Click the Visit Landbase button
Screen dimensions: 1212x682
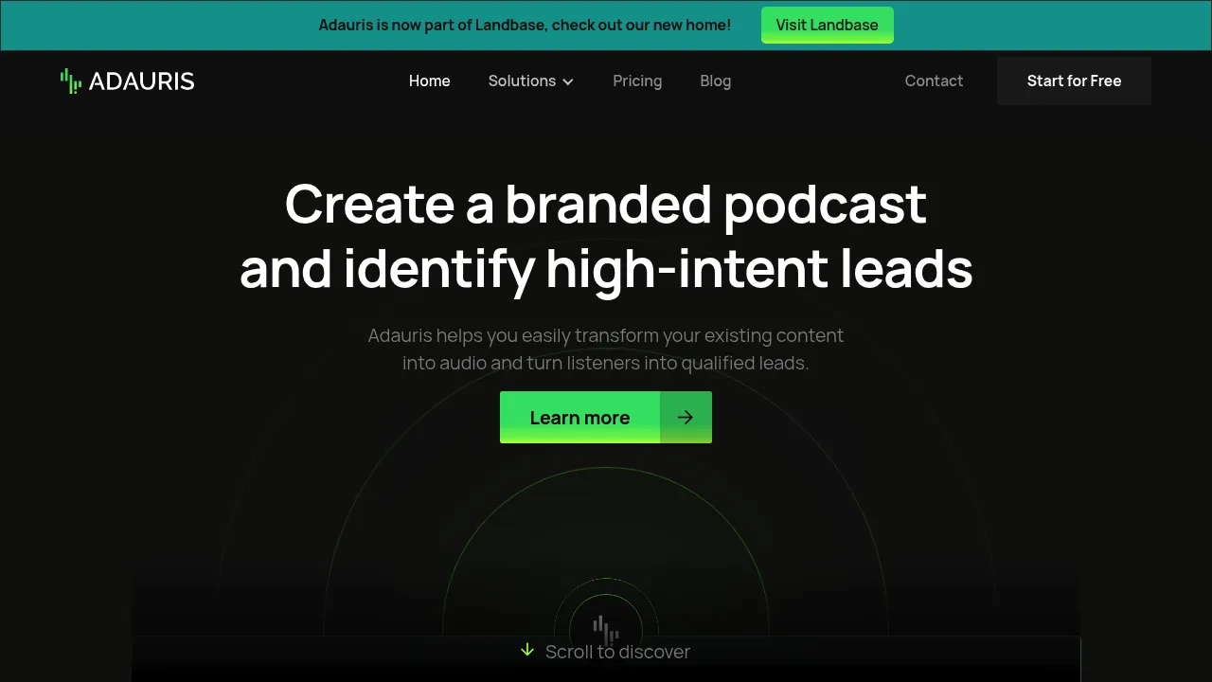coord(828,26)
